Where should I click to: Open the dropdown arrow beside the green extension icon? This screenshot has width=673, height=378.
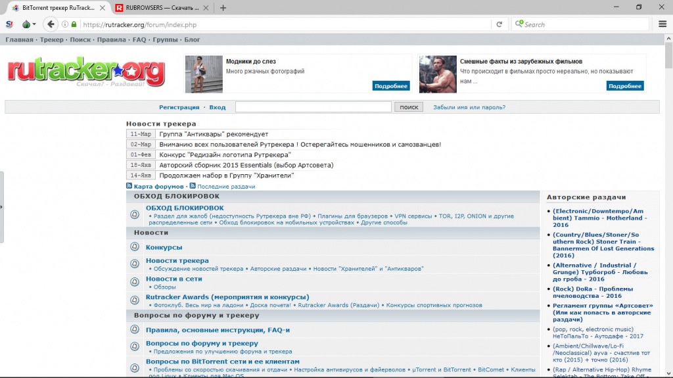[35, 25]
